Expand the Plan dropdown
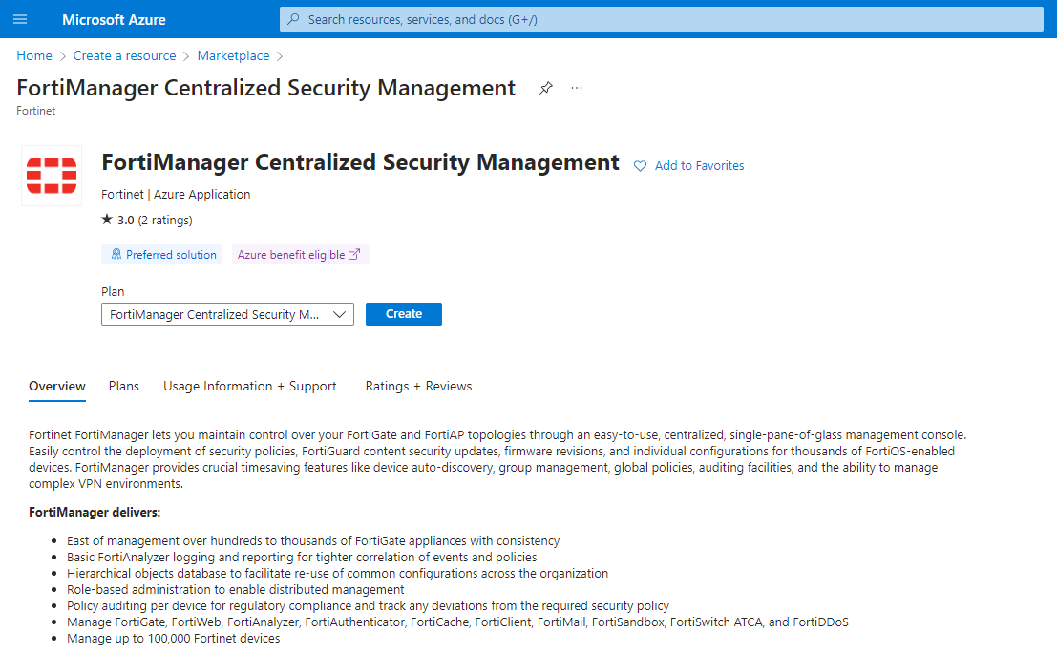The width and height of the screenshot is (1057, 654). click(x=227, y=314)
